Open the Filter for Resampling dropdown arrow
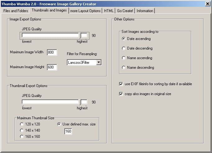 pyautogui.click(x=99, y=62)
